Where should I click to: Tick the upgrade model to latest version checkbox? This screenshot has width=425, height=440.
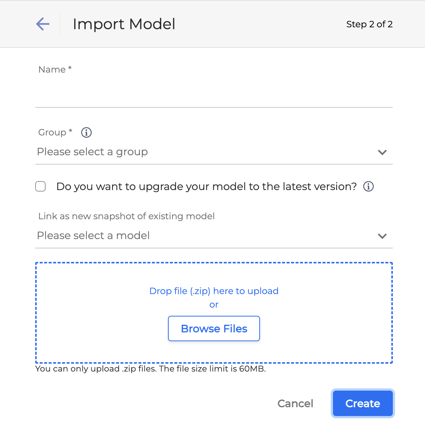40,186
